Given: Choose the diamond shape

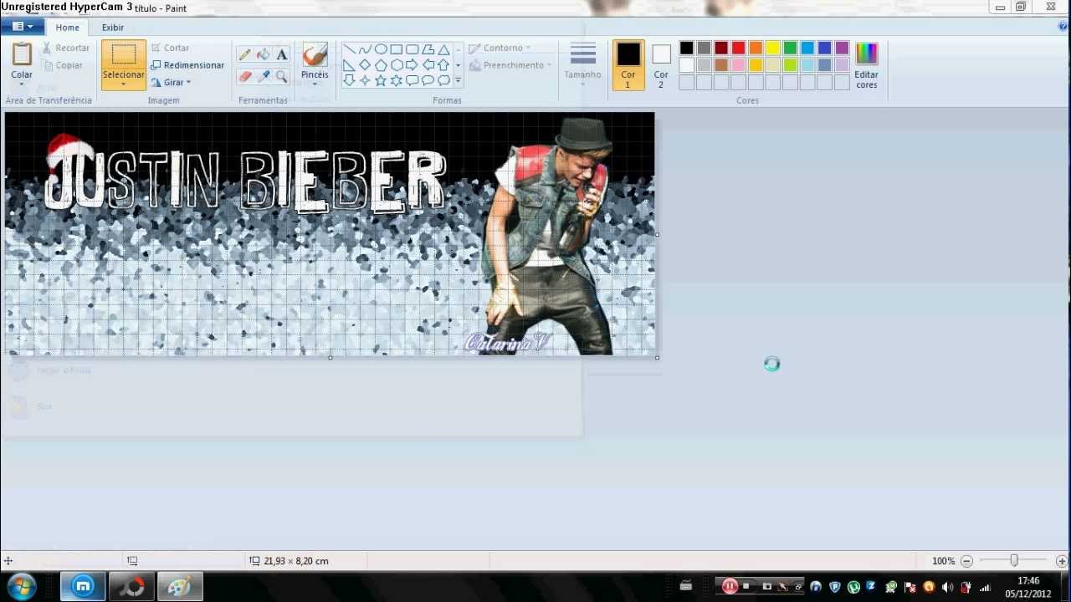Looking at the screenshot, I should tap(365, 65).
